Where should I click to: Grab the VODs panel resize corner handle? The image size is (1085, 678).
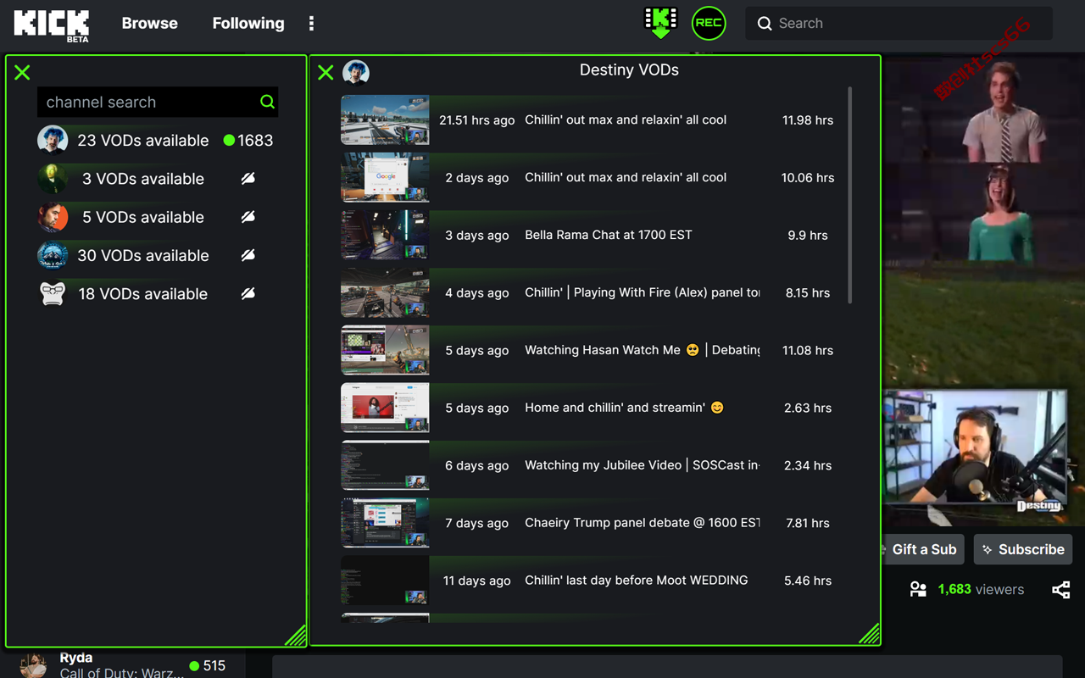click(869, 635)
